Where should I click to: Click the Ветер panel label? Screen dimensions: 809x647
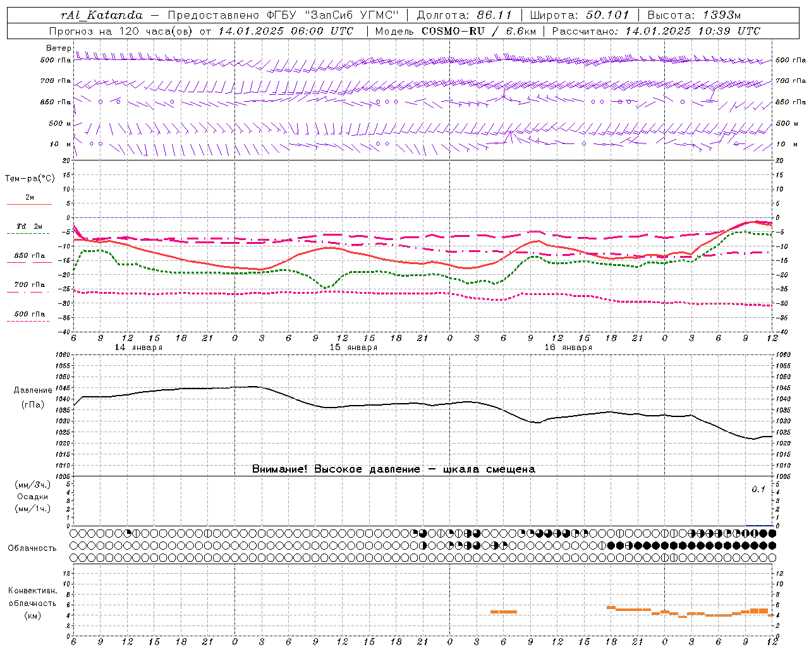pos(58,48)
